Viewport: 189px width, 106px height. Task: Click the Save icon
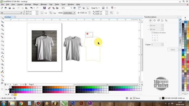[x=10, y=8]
